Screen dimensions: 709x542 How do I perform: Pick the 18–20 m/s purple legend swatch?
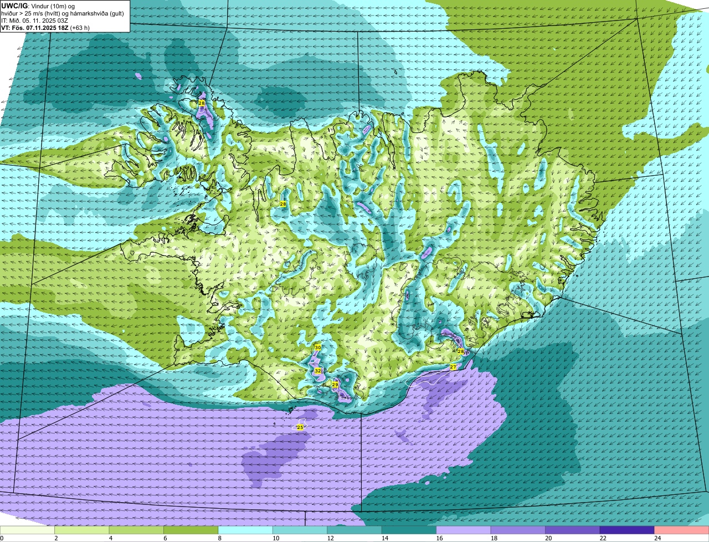coord(518,530)
